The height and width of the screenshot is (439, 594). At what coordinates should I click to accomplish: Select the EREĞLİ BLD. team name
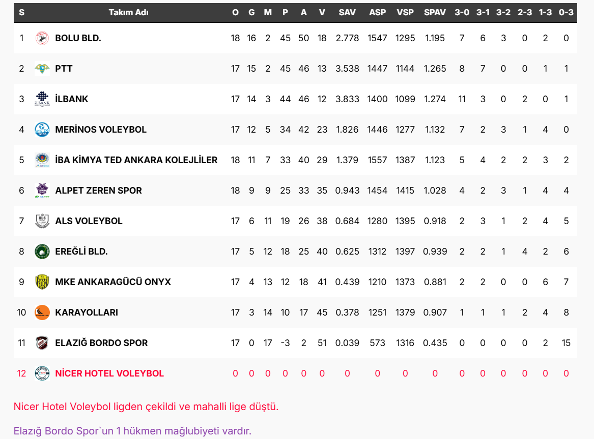[x=81, y=252]
